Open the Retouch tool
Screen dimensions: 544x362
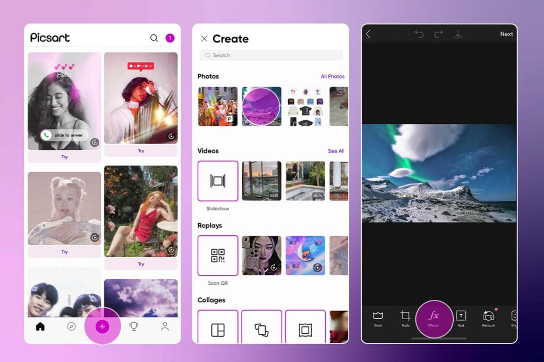click(x=488, y=318)
